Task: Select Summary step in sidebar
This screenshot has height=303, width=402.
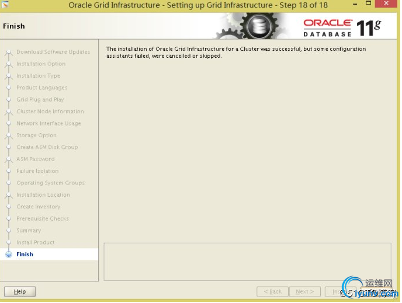Action: (29, 231)
